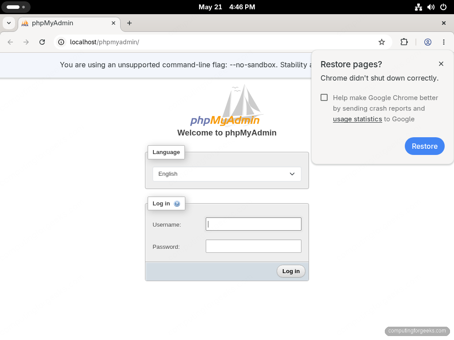Open Chrome three-dot menu
Viewport: 454px width, 340px height.
[443, 42]
